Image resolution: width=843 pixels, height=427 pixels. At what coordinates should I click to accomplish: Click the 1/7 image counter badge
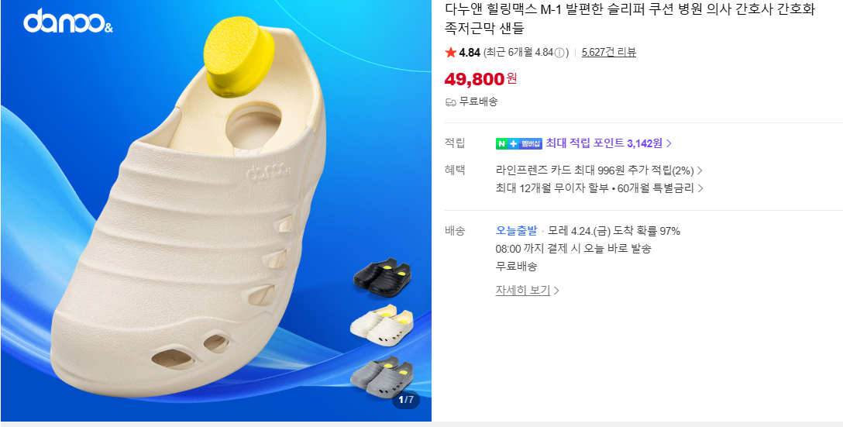pyautogui.click(x=406, y=400)
